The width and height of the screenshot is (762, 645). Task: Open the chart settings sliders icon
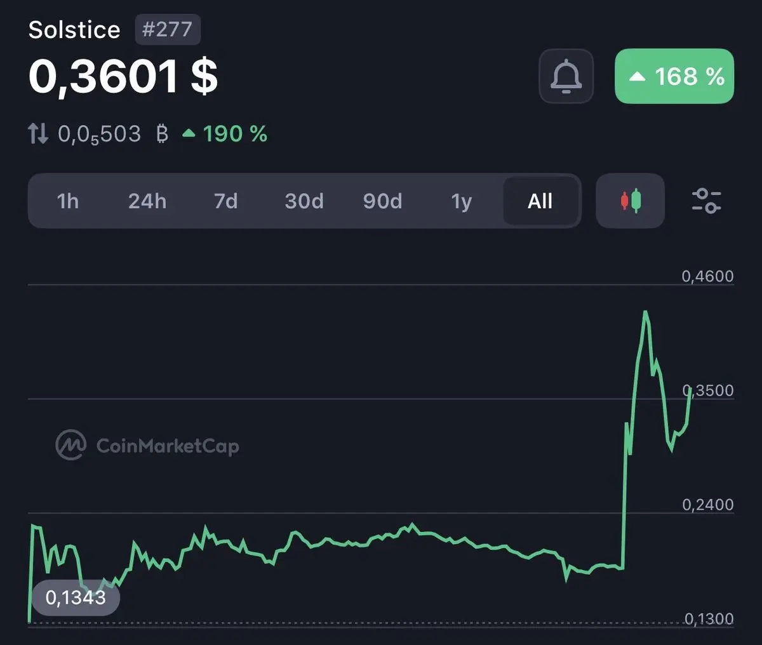click(706, 201)
